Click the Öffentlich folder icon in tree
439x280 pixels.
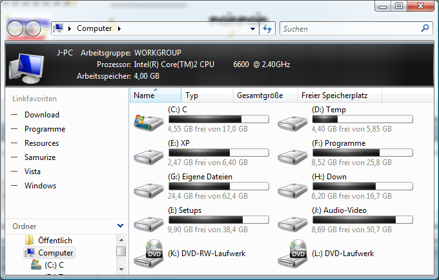29,240
